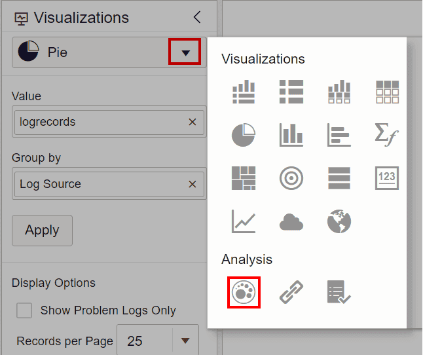Select the Treemap visualization icon

[243, 177]
